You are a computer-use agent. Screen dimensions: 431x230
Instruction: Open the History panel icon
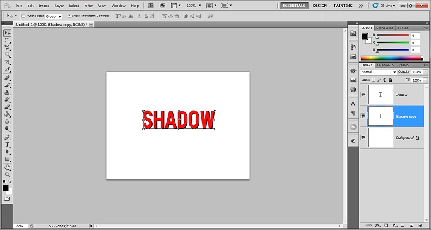coord(353,47)
